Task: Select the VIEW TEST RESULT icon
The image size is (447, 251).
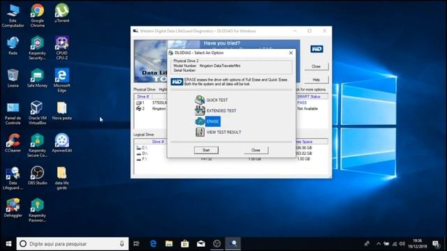Action: (x=200, y=132)
